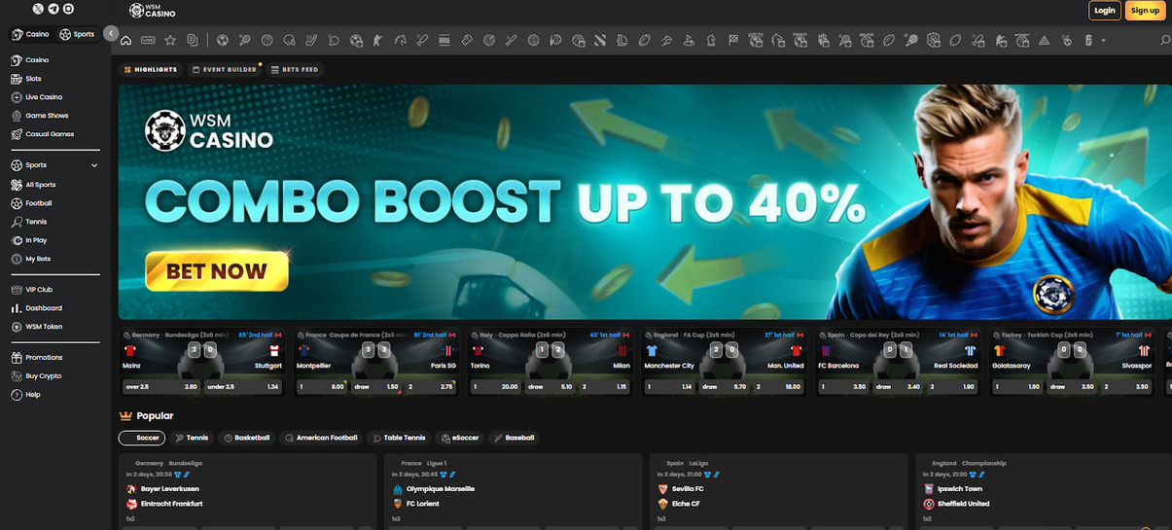Bet over 2.5 on Mainz vs Stuttgart
The width and height of the screenshot is (1172, 530).
[x=160, y=386]
